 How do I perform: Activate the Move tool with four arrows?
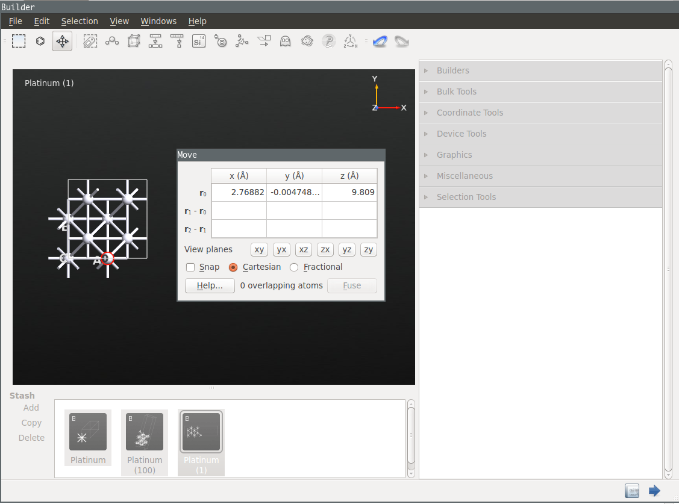(62, 41)
